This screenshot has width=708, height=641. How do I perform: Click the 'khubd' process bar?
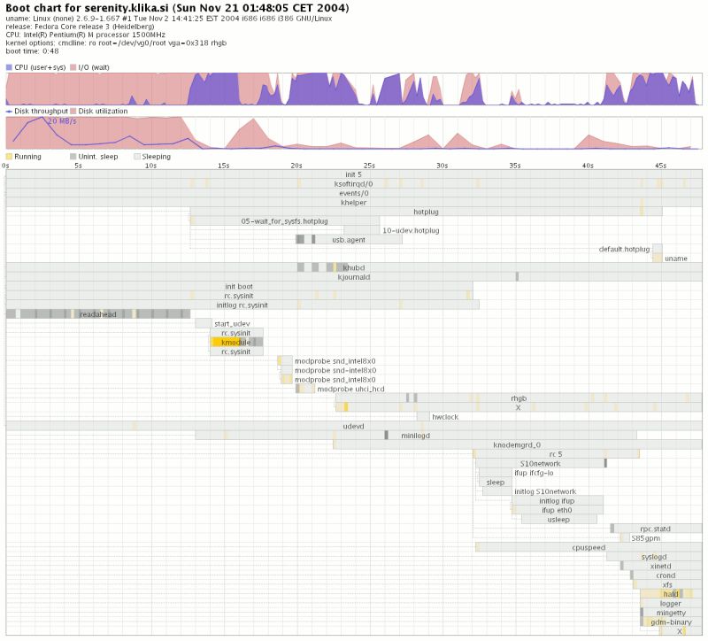(x=354, y=268)
